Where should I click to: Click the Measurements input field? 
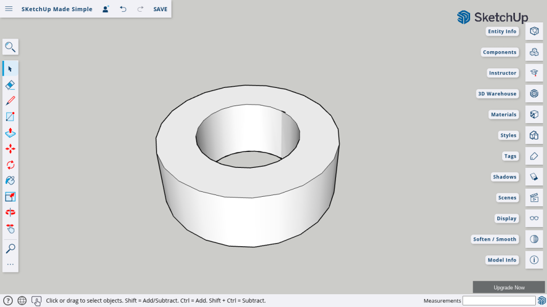point(498,301)
